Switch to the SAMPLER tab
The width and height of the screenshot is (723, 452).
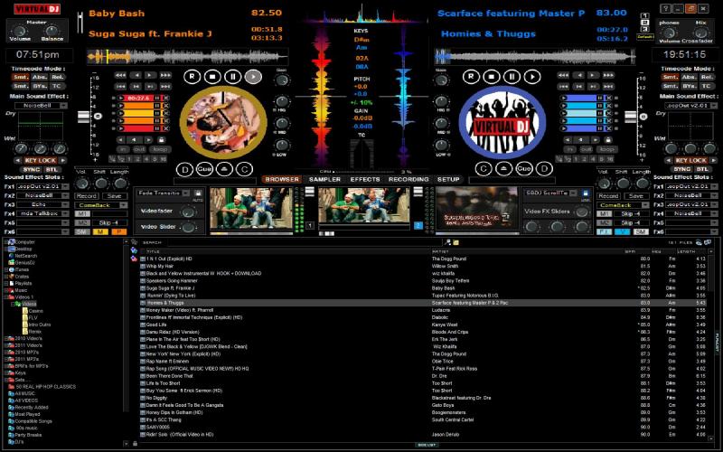(324, 179)
